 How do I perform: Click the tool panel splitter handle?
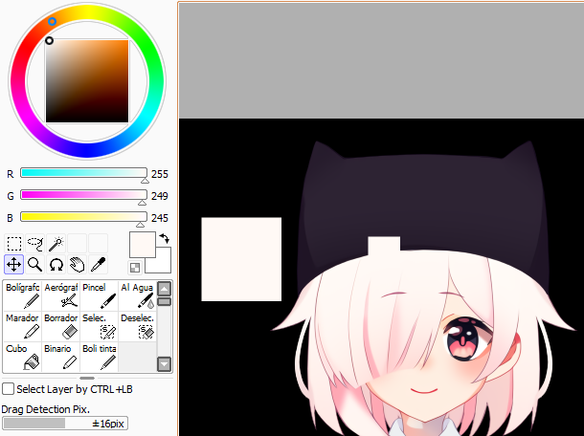point(87,378)
